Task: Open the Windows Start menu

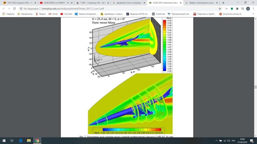Action: (x=4, y=141)
